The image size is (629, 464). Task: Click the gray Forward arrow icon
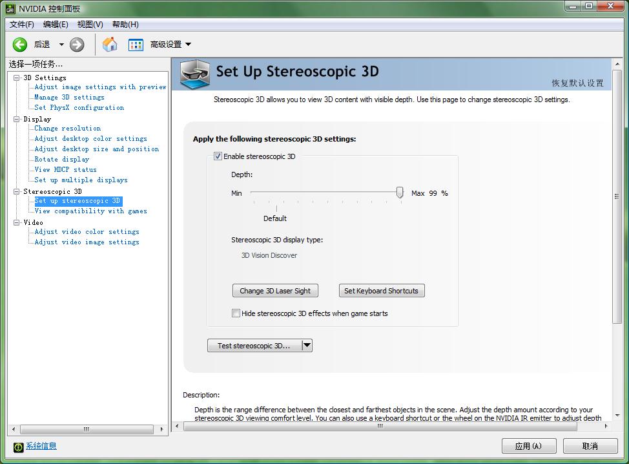77,45
